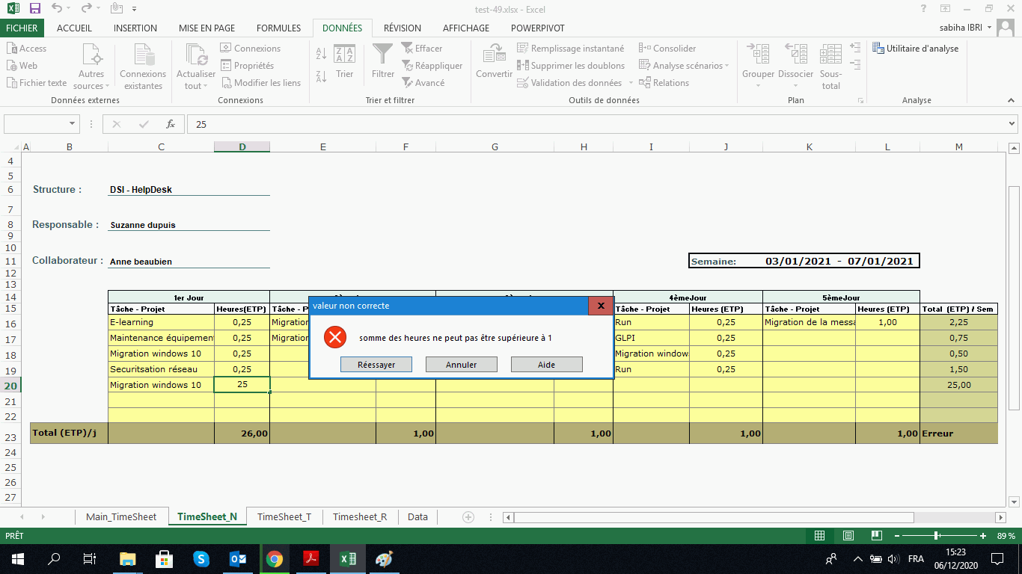Click Annuler in the error dialog

pyautogui.click(x=461, y=364)
